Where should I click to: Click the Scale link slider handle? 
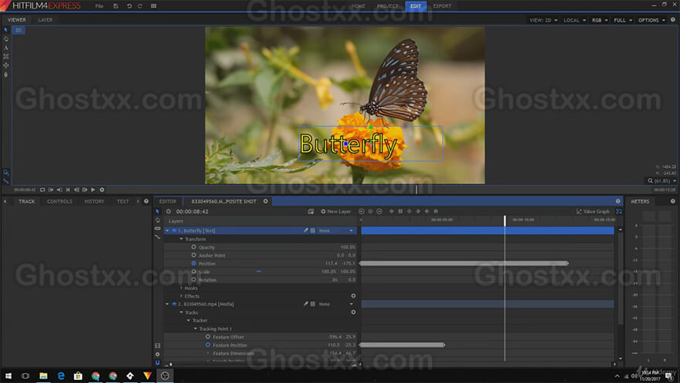(x=259, y=272)
